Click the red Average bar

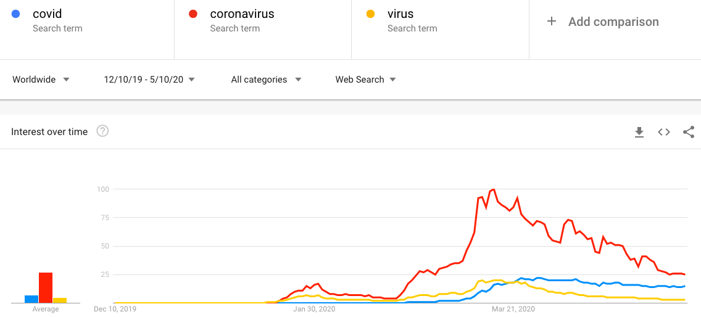point(46,287)
